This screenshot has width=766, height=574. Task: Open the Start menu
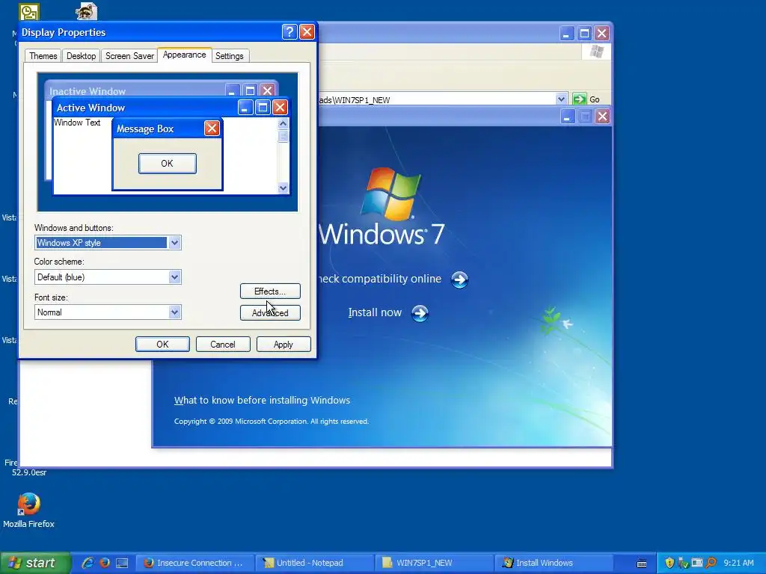click(x=35, y=563)
